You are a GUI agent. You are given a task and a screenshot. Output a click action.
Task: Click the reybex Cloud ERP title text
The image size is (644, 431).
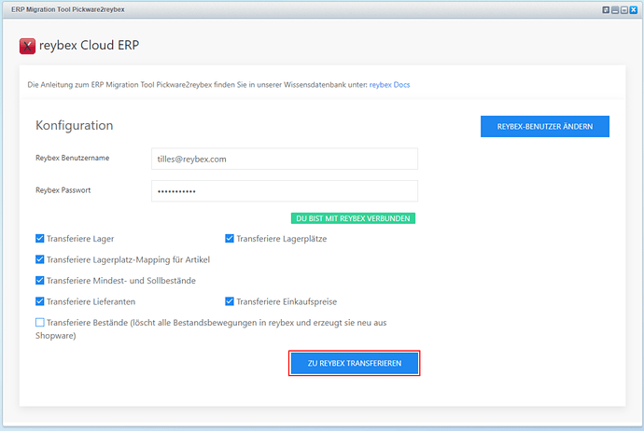[x=89, y=45]
